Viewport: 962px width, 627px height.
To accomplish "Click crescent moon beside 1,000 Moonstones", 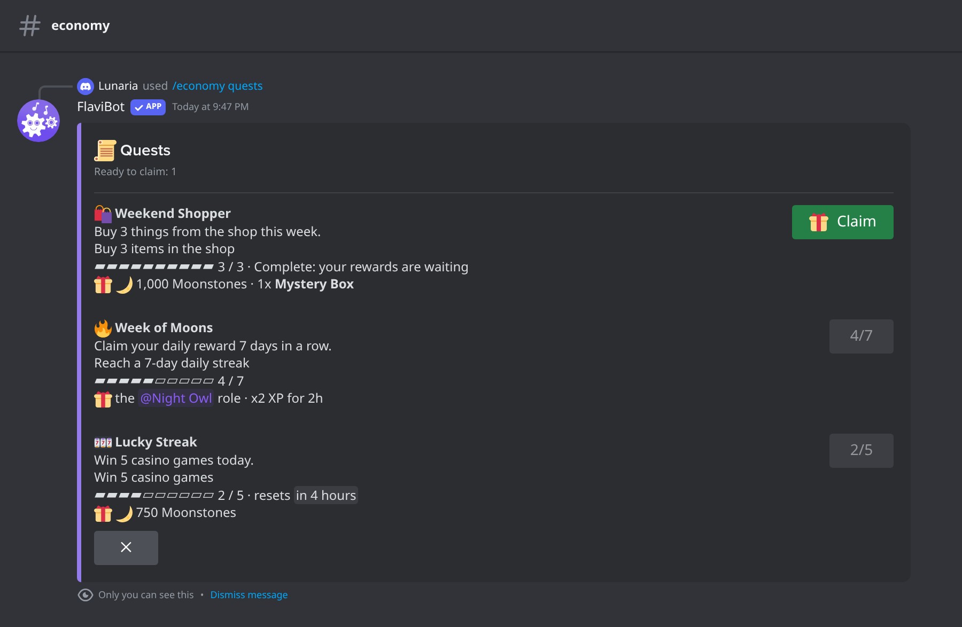I will pyautogui.click(x=124, y=285).
